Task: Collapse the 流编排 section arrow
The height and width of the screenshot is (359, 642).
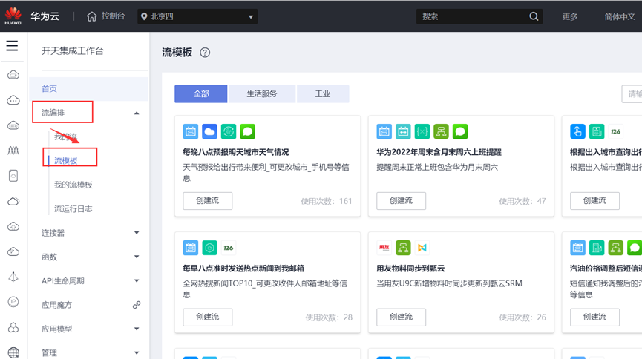Action: pyautogui.click(x=137, y=113)
